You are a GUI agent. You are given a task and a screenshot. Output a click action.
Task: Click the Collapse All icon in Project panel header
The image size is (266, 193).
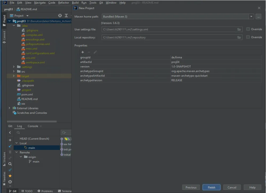click(x=66, y=16)
